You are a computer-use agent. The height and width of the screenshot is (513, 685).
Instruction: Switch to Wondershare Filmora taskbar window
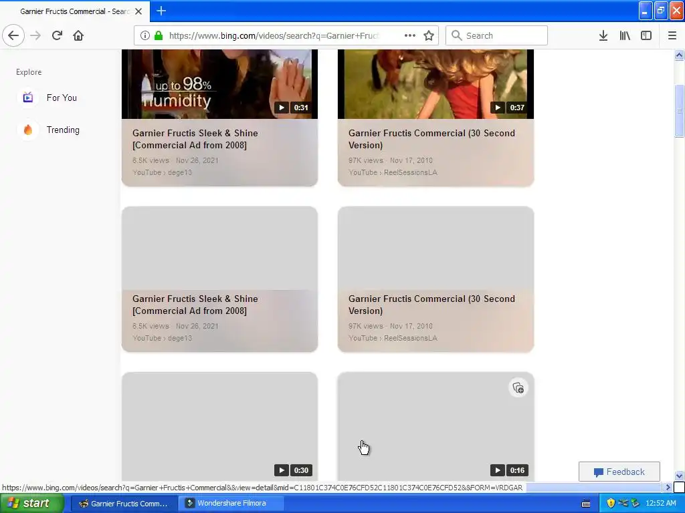pyautogui.click(x=231, y=503)
